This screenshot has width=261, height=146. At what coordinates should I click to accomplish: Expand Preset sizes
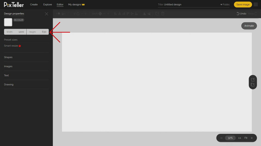(x=11, y=40)
